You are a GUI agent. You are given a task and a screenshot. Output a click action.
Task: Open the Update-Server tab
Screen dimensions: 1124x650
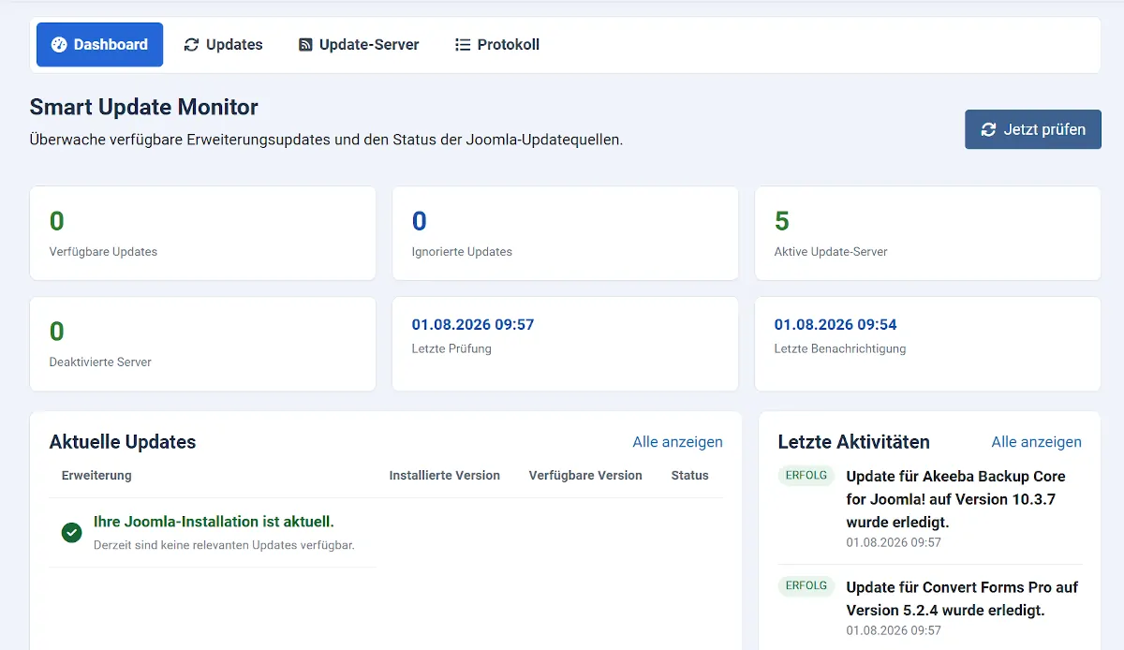coord(359,44)
